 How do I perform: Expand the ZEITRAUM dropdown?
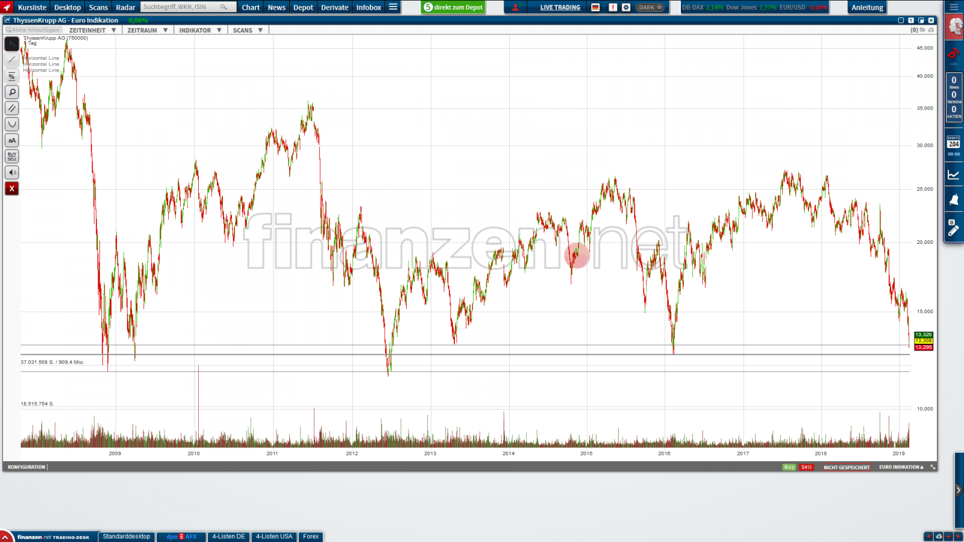coord(147,30)
